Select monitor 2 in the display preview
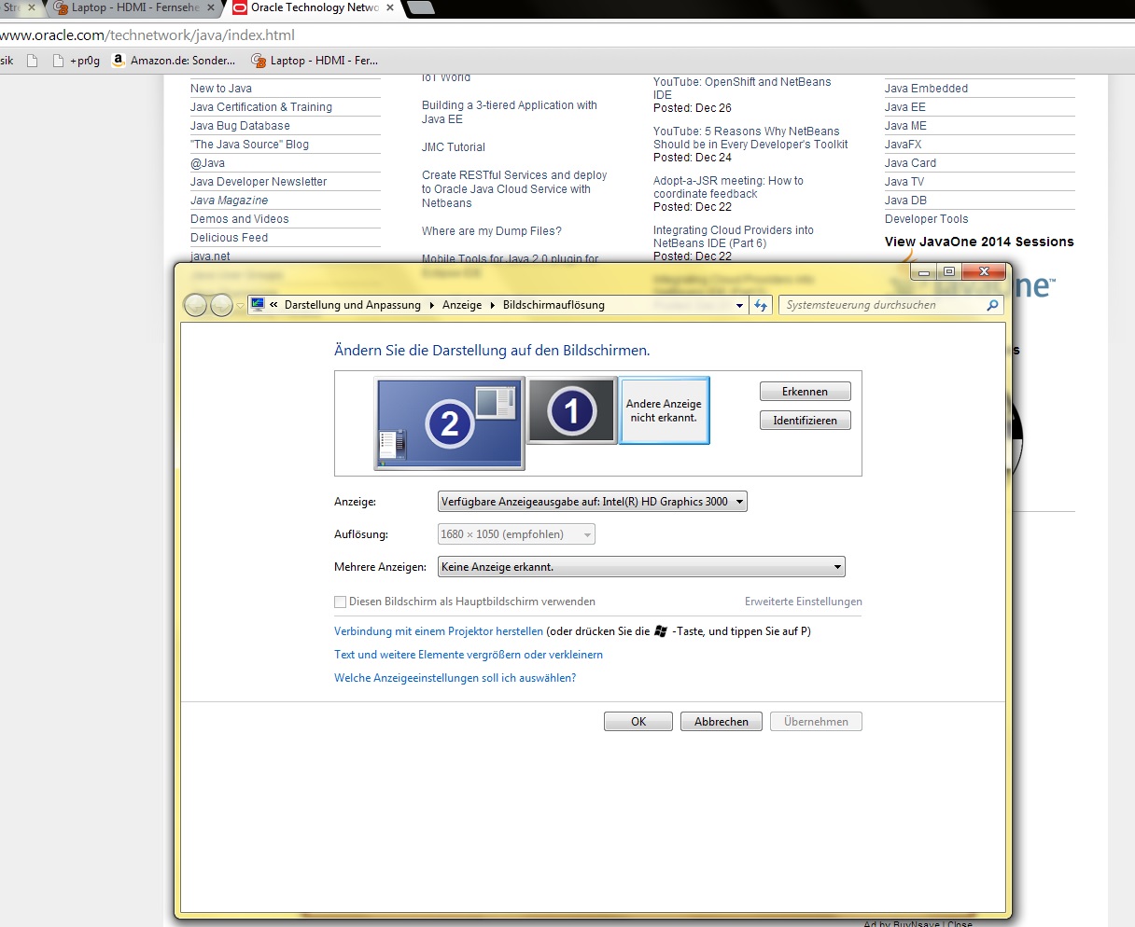 tap(450, 422)
